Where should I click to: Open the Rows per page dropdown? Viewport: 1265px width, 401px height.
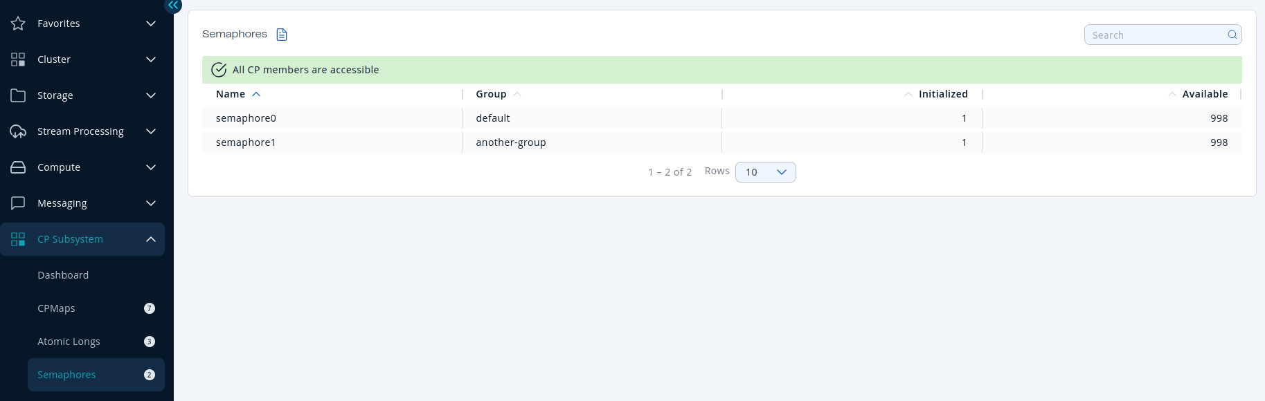[765, 172]
